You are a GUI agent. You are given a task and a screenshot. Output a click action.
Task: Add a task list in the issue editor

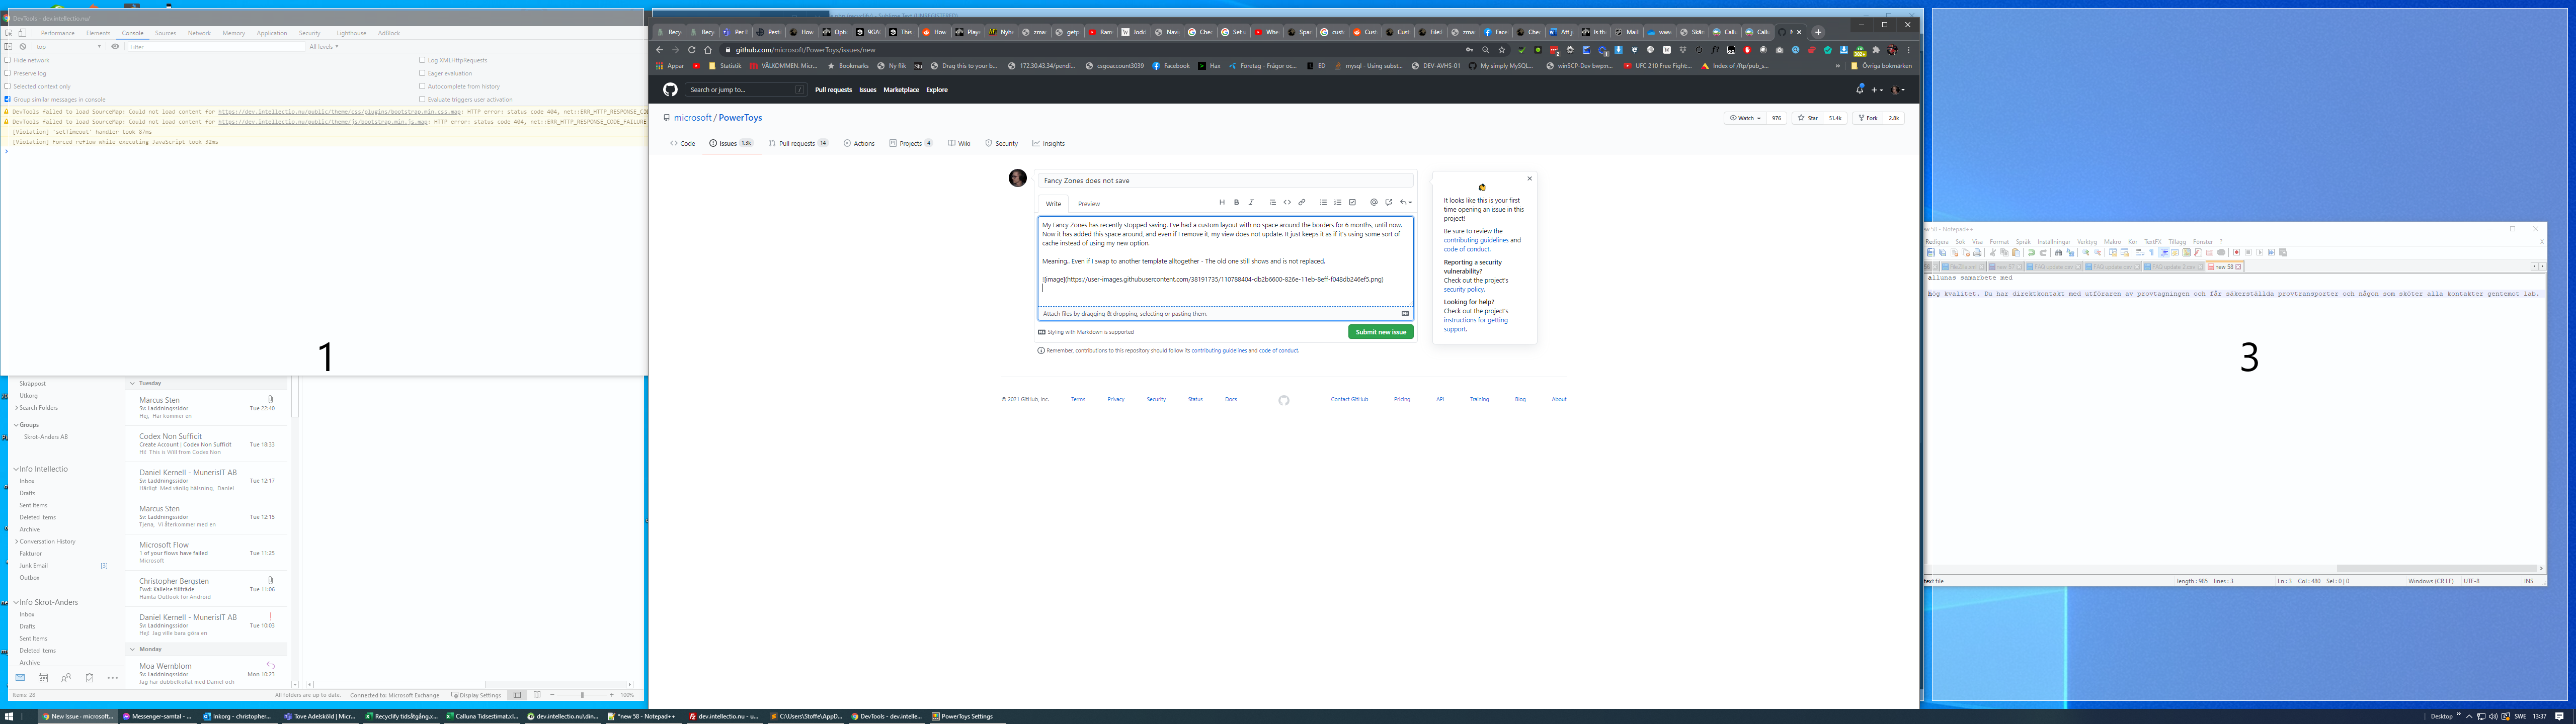[x=1353, y=202]
